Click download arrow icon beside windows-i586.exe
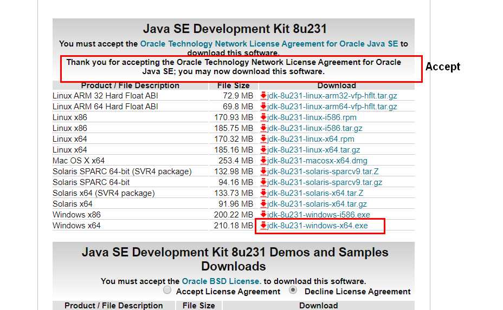The image size is (503, 310). click(263, 215)
